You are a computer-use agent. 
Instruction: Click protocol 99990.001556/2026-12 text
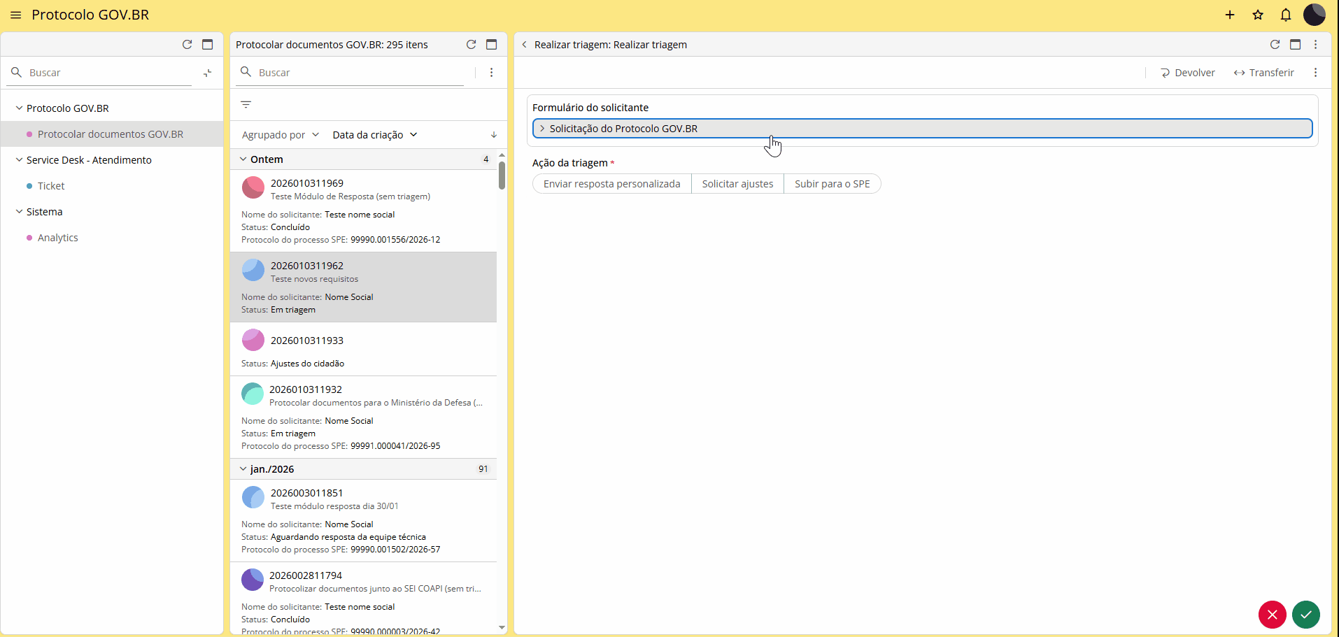point(395,240)
